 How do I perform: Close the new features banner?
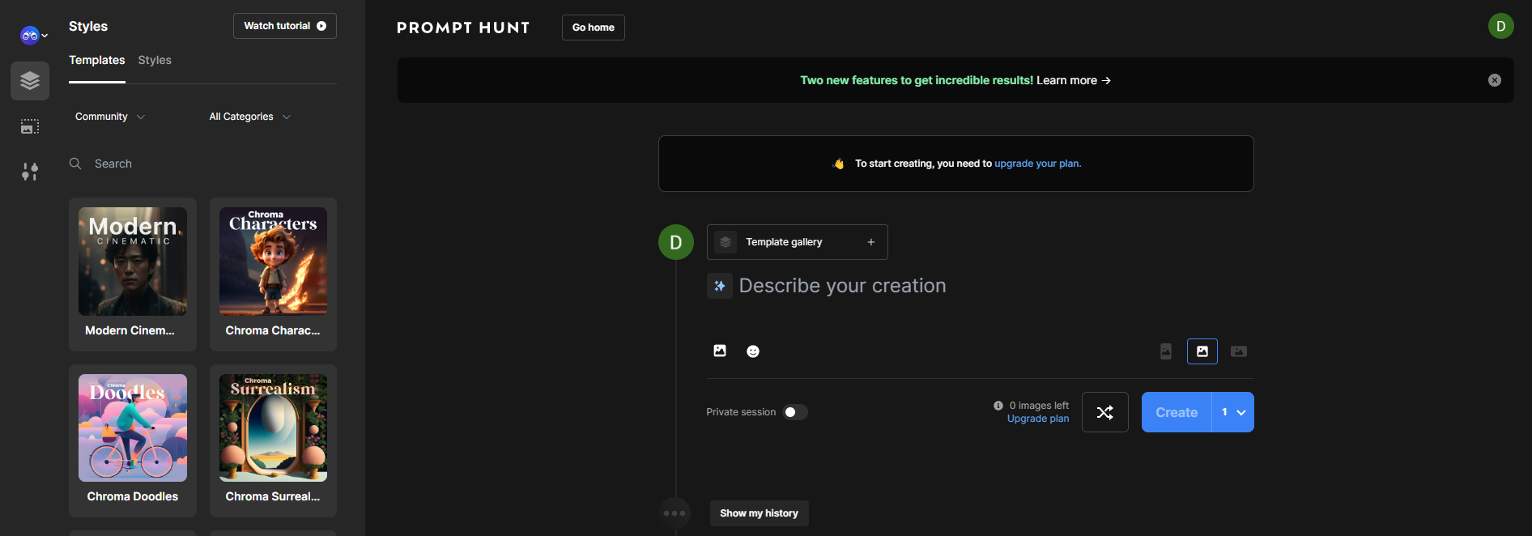(x=1495, y=80)
